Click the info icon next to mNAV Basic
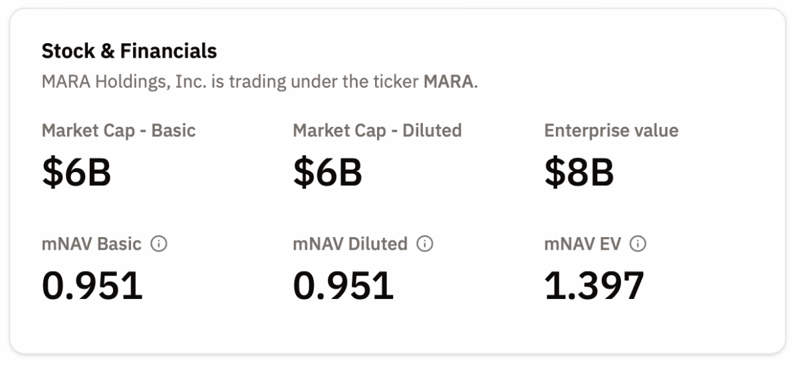The width and height of the screenshot is (798, 366). [x=159, y=244]
